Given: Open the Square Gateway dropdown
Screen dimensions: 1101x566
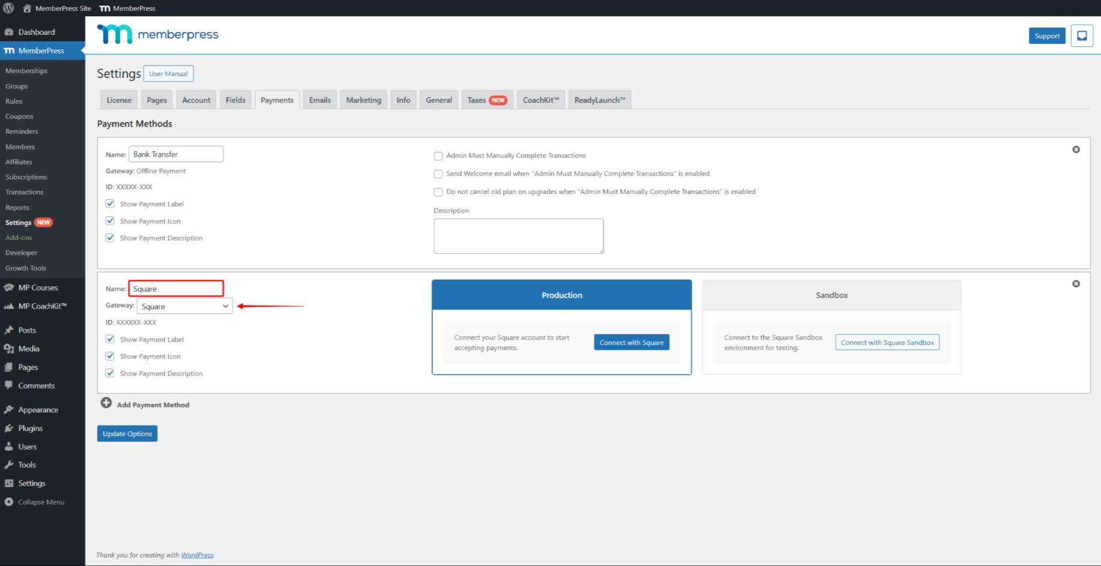Looking at the screenshot, I should coord(184,306).
